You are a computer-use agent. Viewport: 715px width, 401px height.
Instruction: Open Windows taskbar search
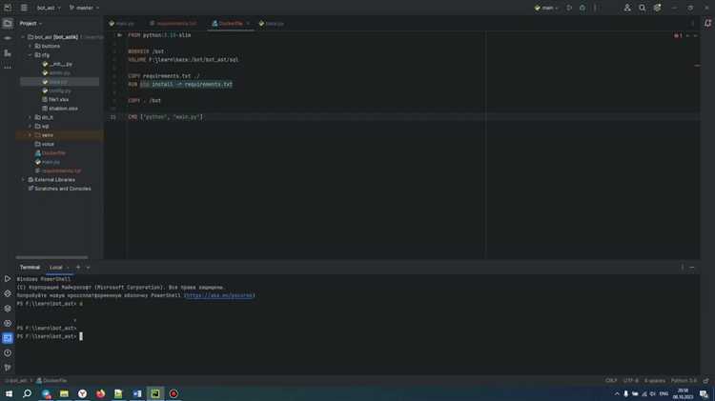click(x=27, y=393)
